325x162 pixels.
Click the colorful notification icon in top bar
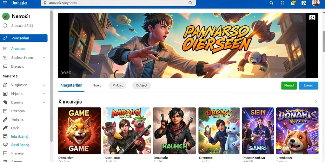(293, 3)
